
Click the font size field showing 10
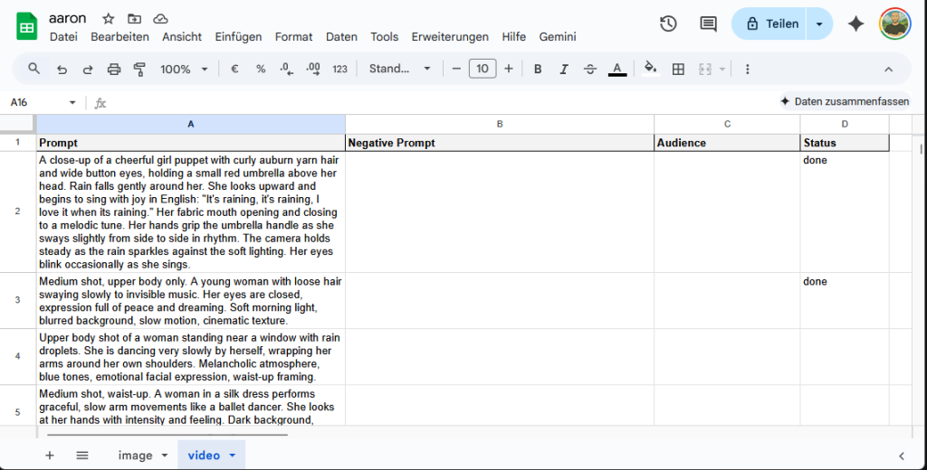coord(483,69)
